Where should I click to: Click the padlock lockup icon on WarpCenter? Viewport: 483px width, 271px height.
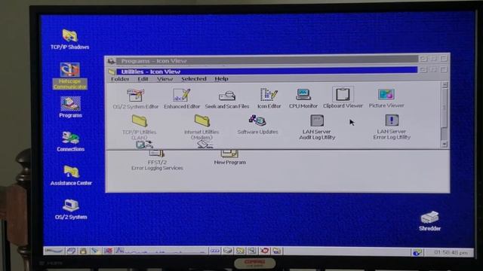83,251
